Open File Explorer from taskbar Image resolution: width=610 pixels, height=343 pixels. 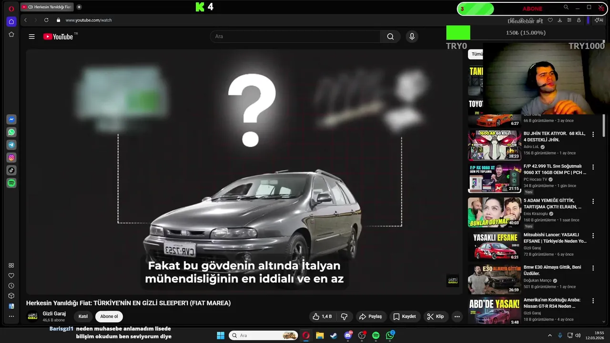(x=319, y=335)
